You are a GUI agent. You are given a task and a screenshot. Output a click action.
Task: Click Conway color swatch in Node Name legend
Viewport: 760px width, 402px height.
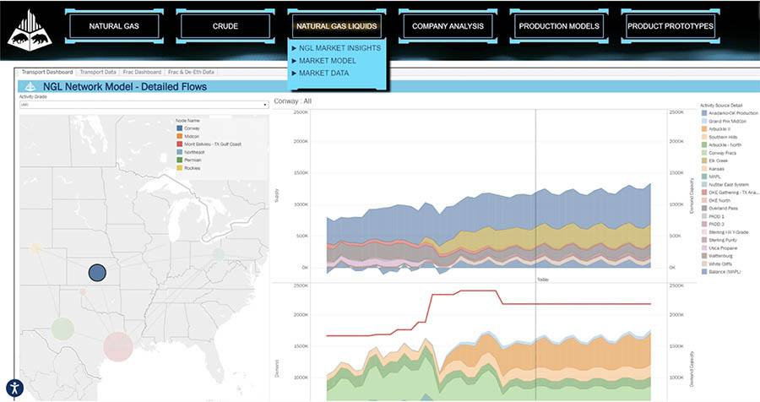(179, 128)
